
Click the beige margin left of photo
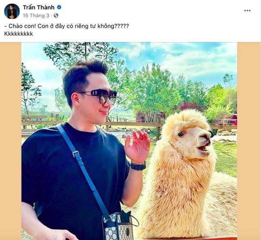click(11, 141)
